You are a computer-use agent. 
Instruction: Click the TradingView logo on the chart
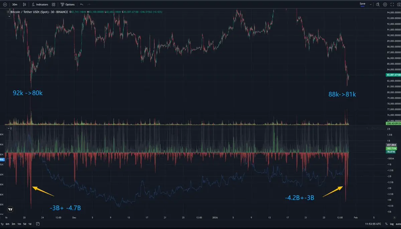[11, 209]
